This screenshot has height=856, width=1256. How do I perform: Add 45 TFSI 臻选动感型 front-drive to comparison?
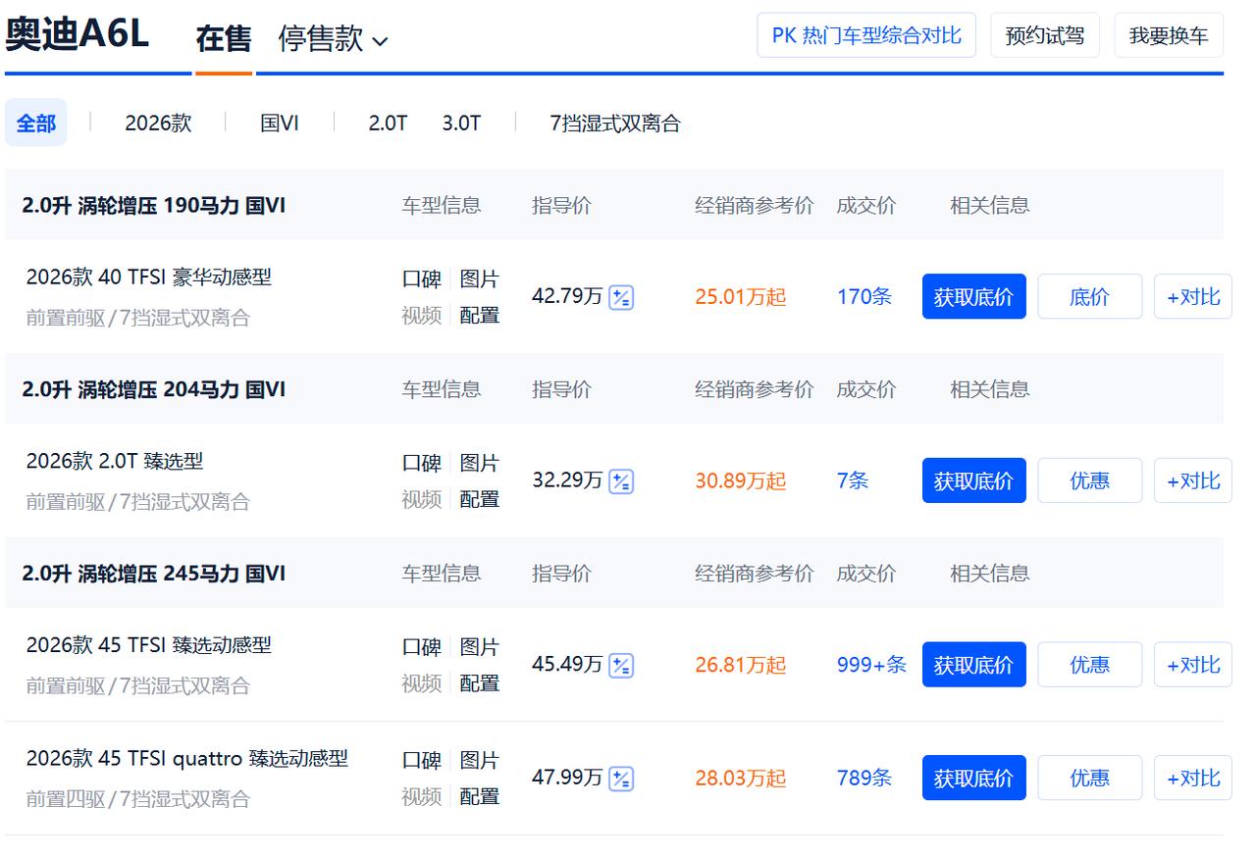click(1192, 665)
